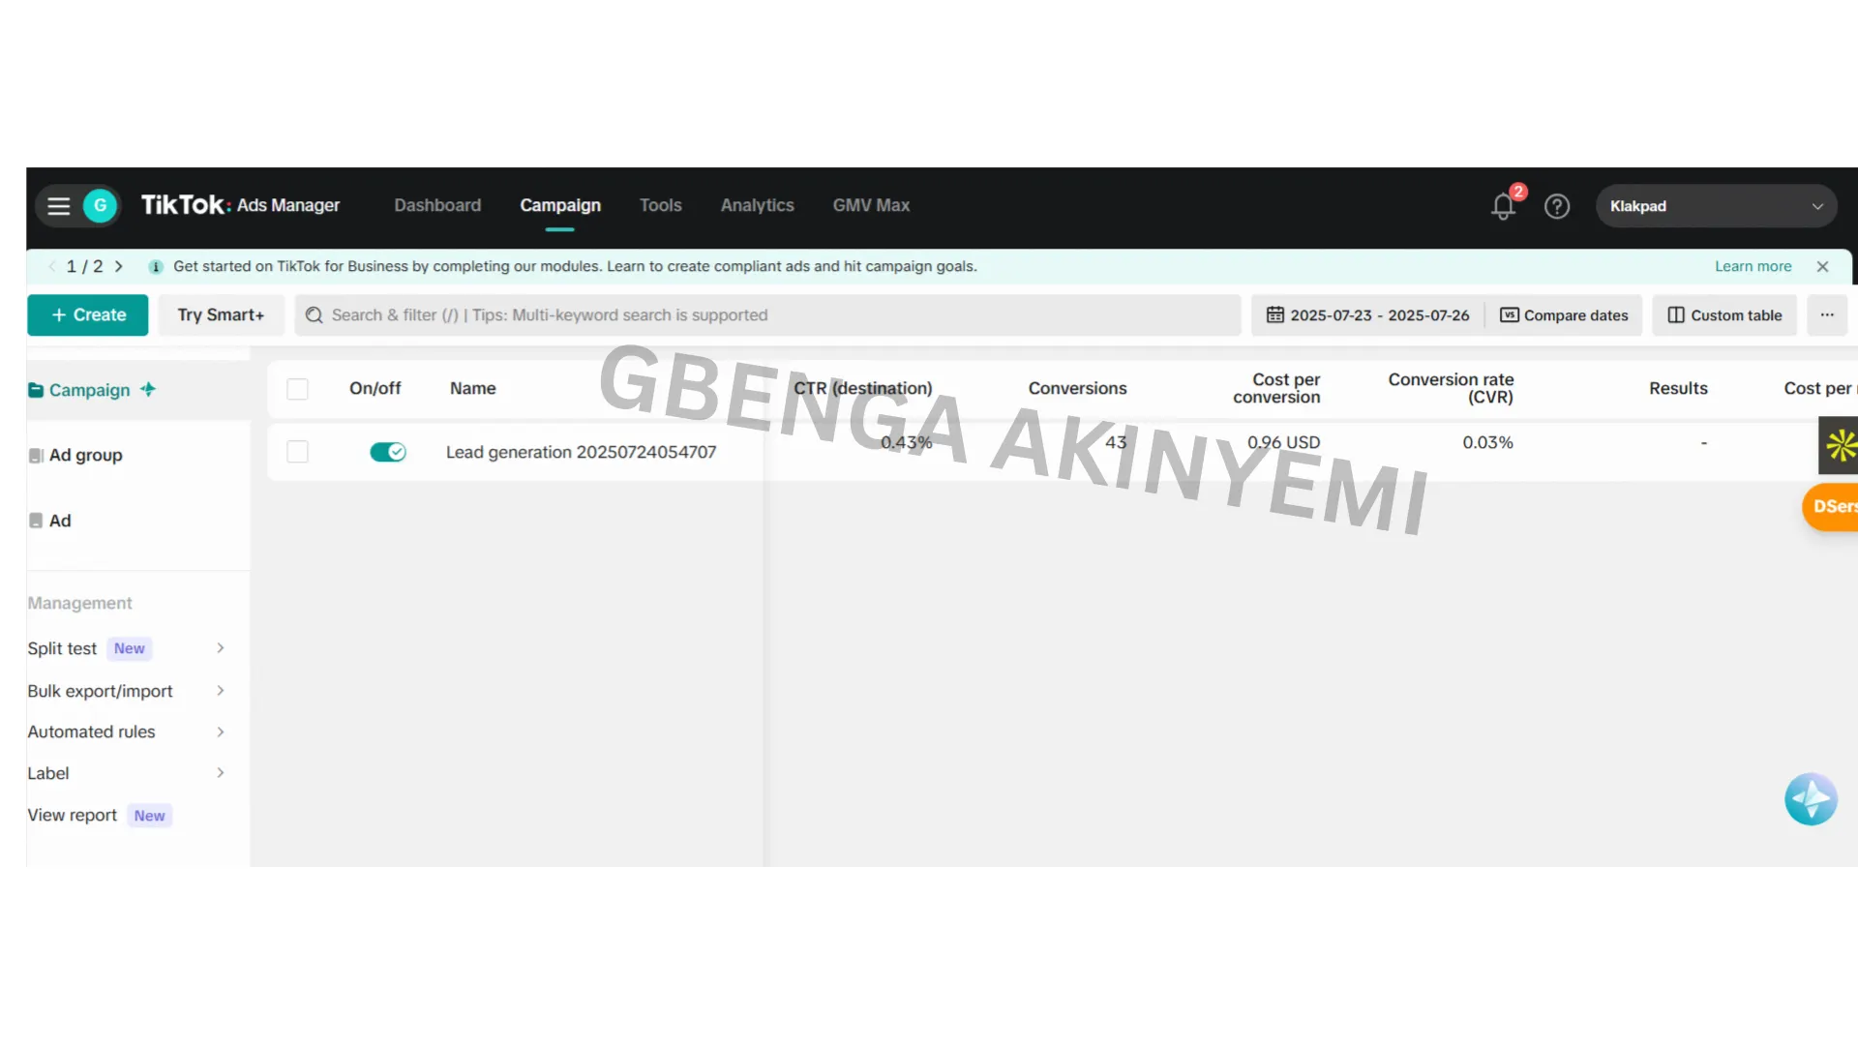Check the select-all header checkbox
Screen dimensions: 1858x1045
tap(297, 389)
